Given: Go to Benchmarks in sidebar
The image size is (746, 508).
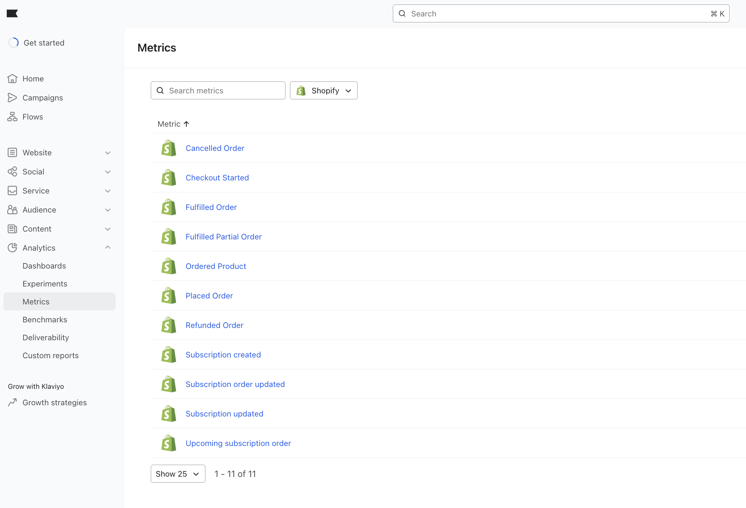Looking at the screenshot, I should point(45,320).
